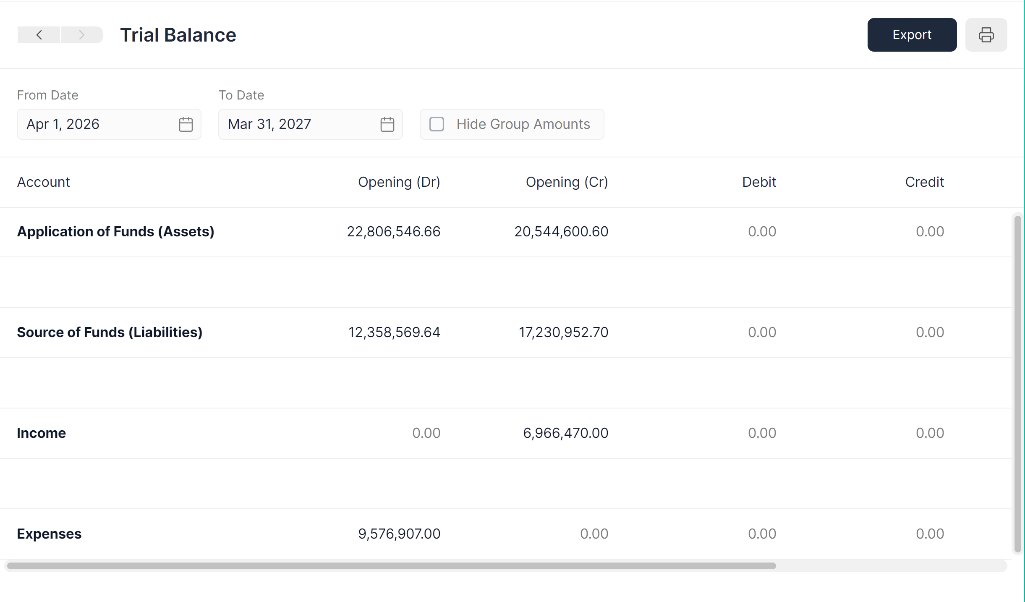This screenshot has height=602, width=1025.
Task: Click the Account column header
Action: tap(43, 182)
